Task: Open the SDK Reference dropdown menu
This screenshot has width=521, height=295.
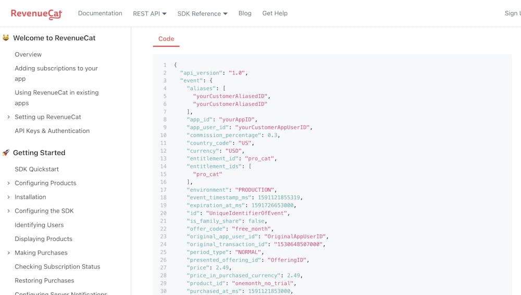Action: [x=202, y=14]
